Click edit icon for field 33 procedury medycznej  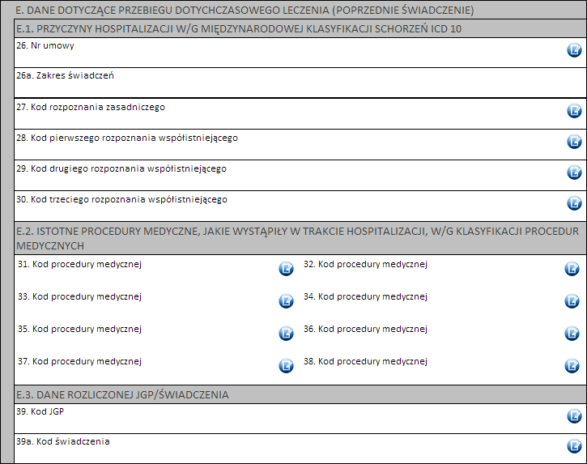pos(286,301)
